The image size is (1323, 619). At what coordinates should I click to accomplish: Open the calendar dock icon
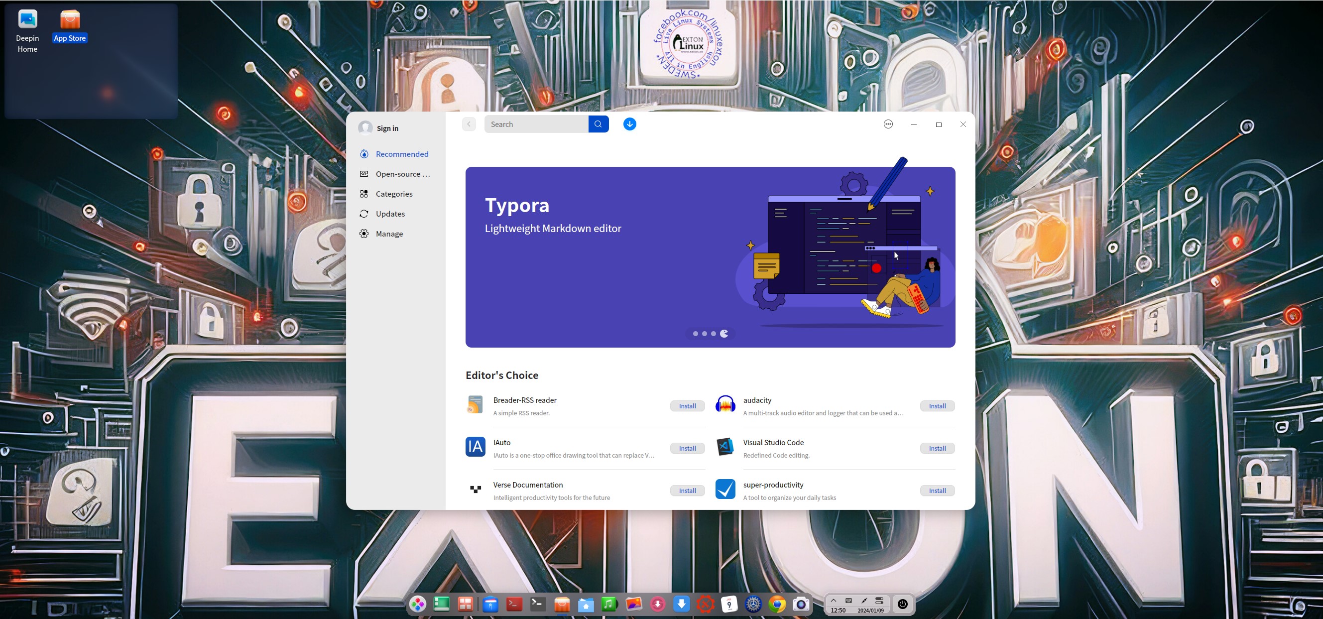(729, 604)
